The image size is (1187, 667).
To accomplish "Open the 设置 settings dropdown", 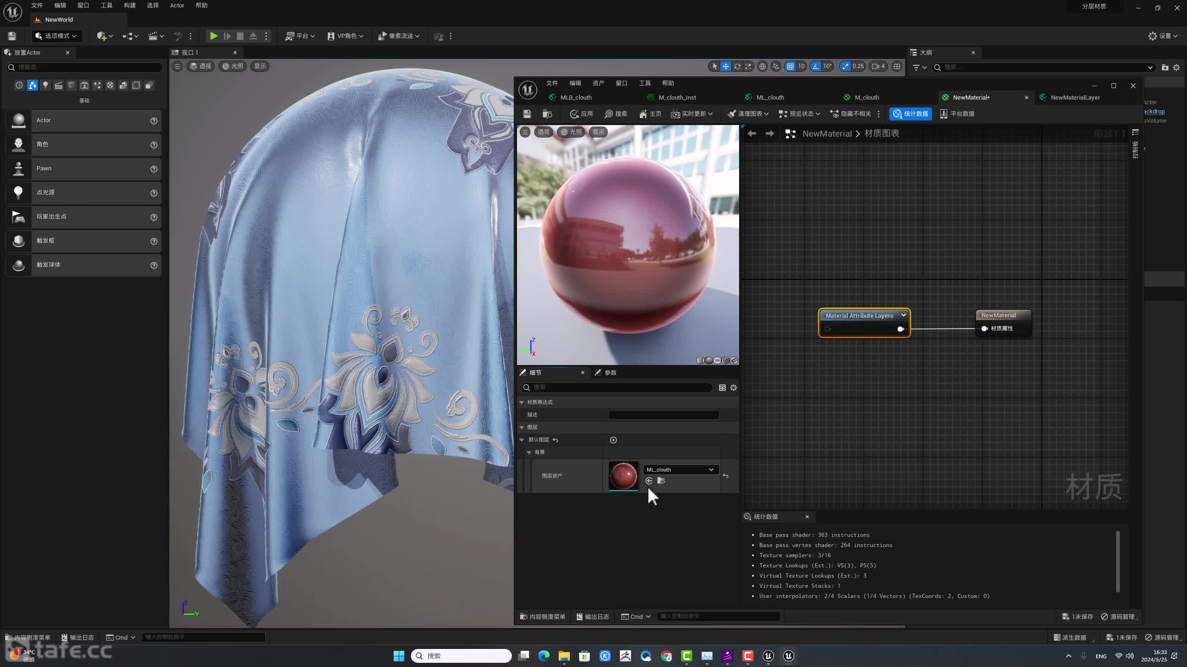I will pos(1162,36).
